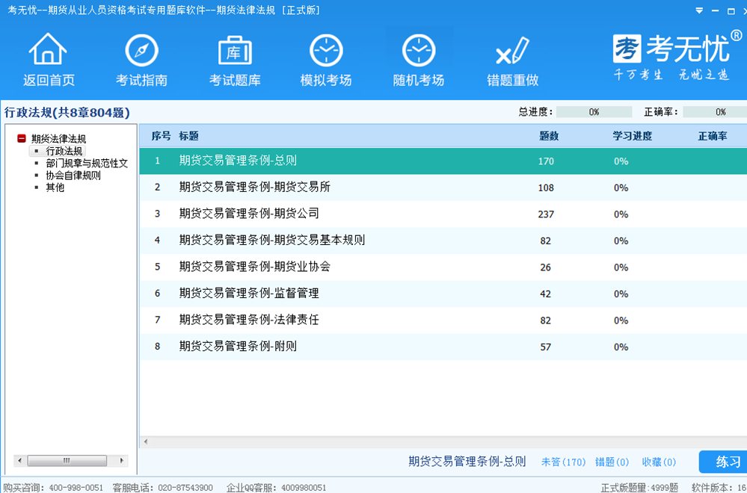
Task: Select row 期货交易管理条例-期货交易基本规则
Action: (x=443, y=241)
